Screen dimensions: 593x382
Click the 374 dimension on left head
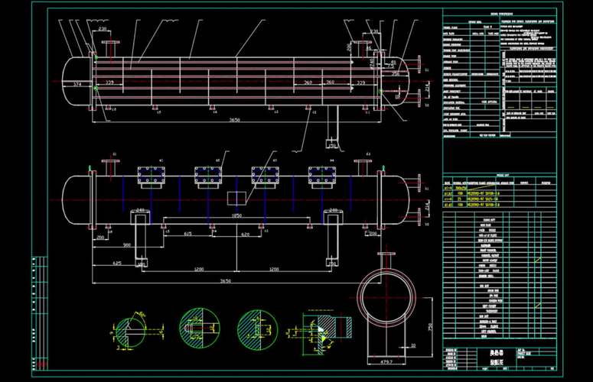coord(77,84)
